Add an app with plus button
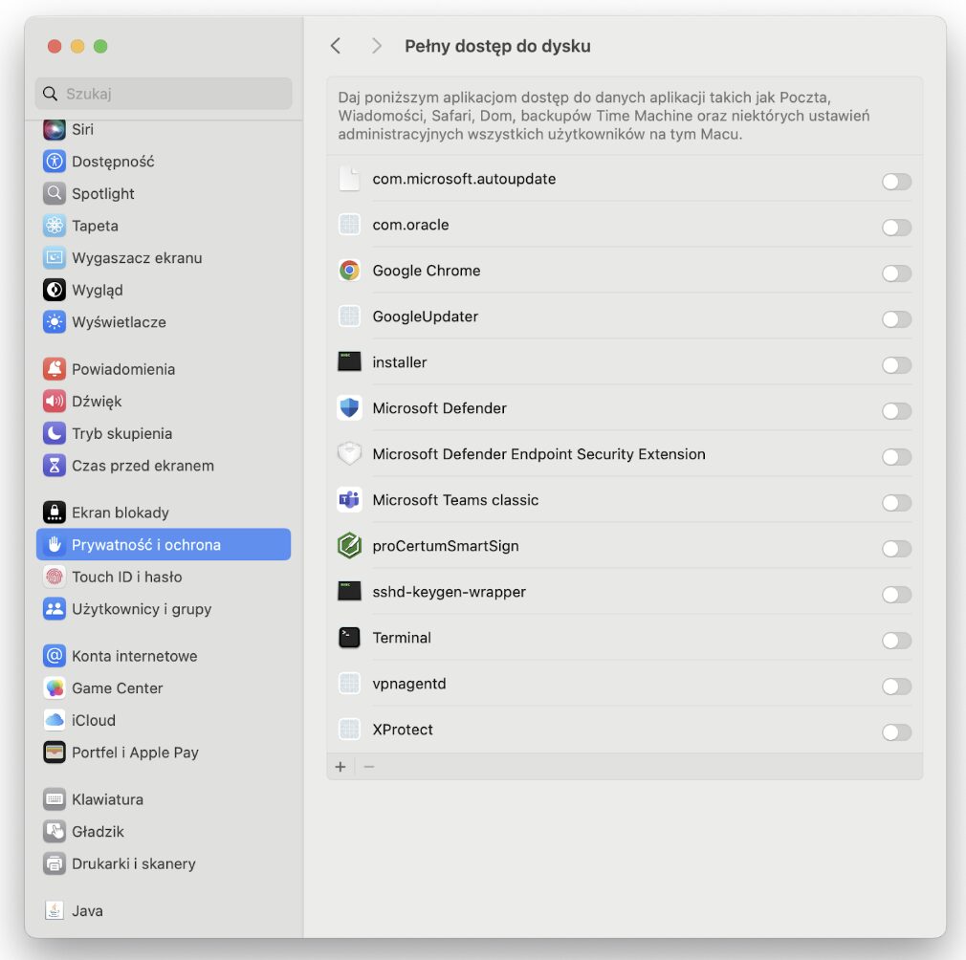Image resolution: width=966 pixels, height=960 pixels. tap(340, 767)
